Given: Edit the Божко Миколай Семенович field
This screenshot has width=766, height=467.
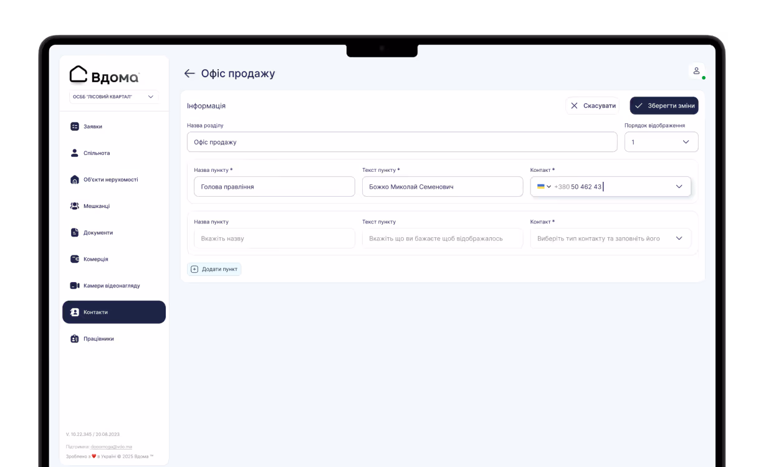Looking at the screenshot, I should [x=443, y=186].
